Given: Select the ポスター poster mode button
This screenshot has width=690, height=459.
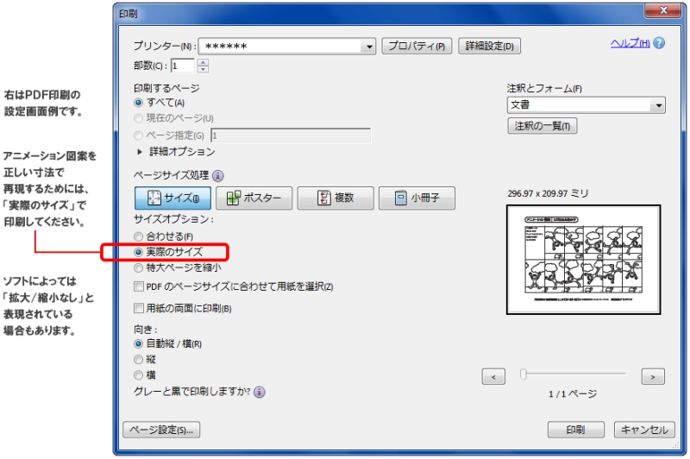Looking at the screenshot, I should click(x=253, y=198).
